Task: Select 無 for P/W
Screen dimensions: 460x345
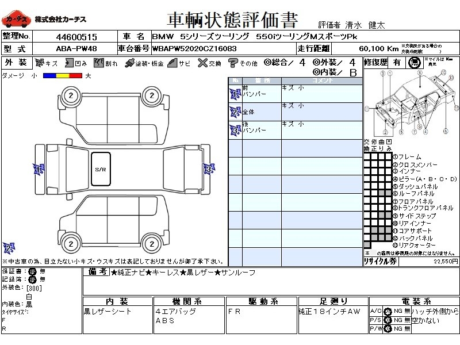Action: pos(408,329)
